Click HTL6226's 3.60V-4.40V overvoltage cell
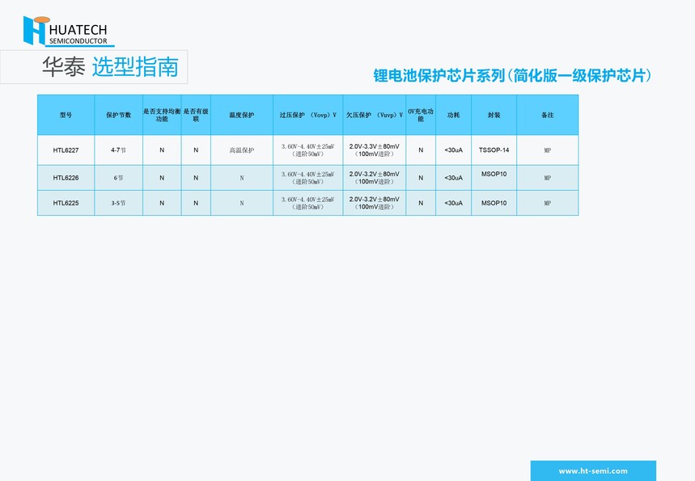Viewport: 695px width, 481px height. 308,178
